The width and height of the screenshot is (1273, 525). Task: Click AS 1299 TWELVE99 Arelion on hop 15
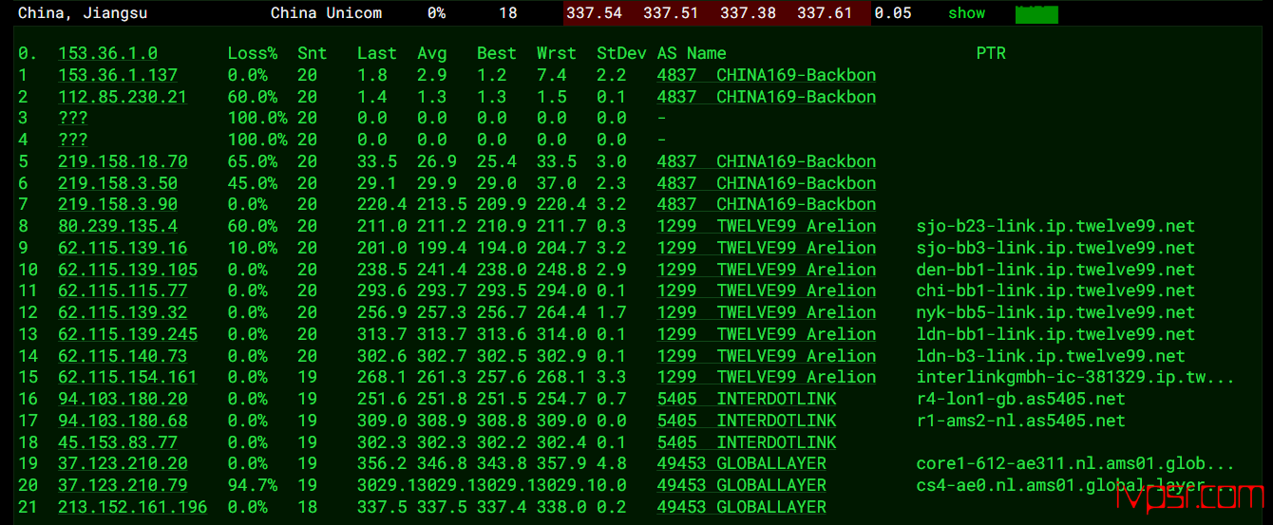pyautogui.click(x=767, y=377)
